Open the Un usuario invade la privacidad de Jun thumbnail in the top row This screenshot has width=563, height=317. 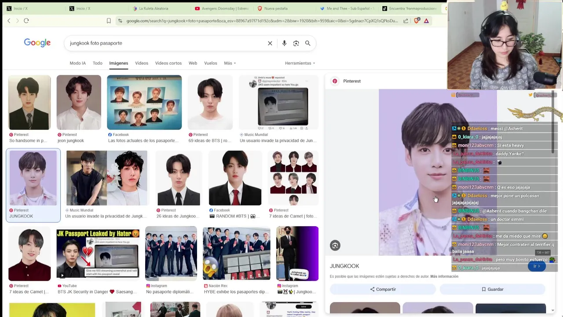tap(278, 103)
